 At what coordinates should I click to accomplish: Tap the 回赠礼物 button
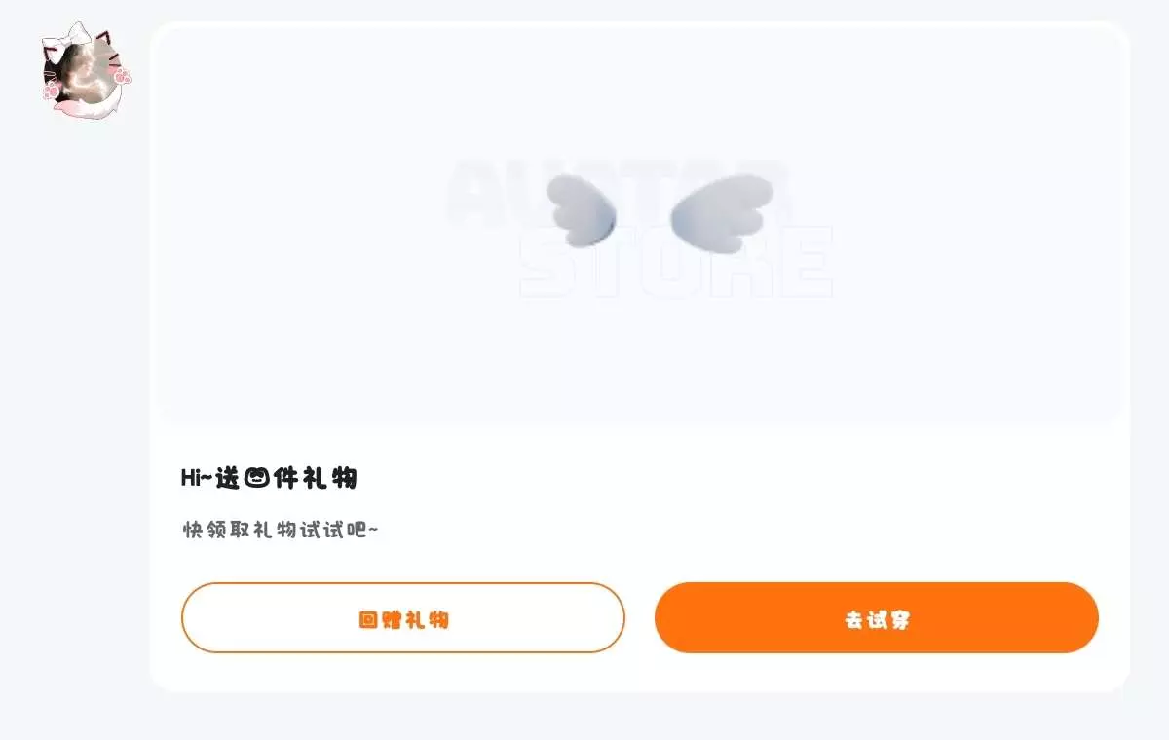pyautogui.click(x=402, y=617)
